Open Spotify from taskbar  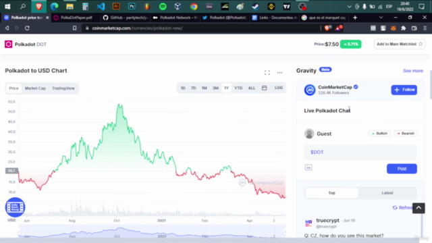(x=163, y=6)
